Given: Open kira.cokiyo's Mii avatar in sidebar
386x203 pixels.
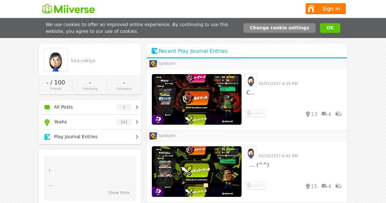Looking at the screenshot, I should click(x=56, y=60).
